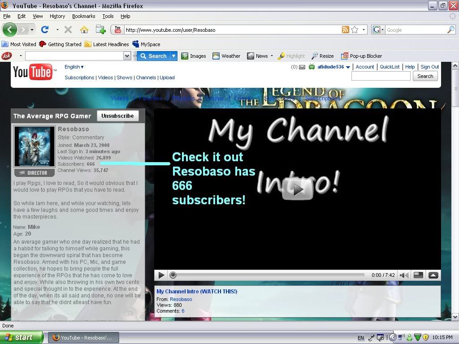
Task: Sign Out of YouTube
Action: (430, 67)
